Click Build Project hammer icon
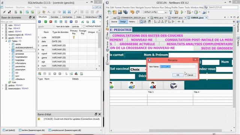This screenshot has width=240, height=135. [x=171, y=12]
